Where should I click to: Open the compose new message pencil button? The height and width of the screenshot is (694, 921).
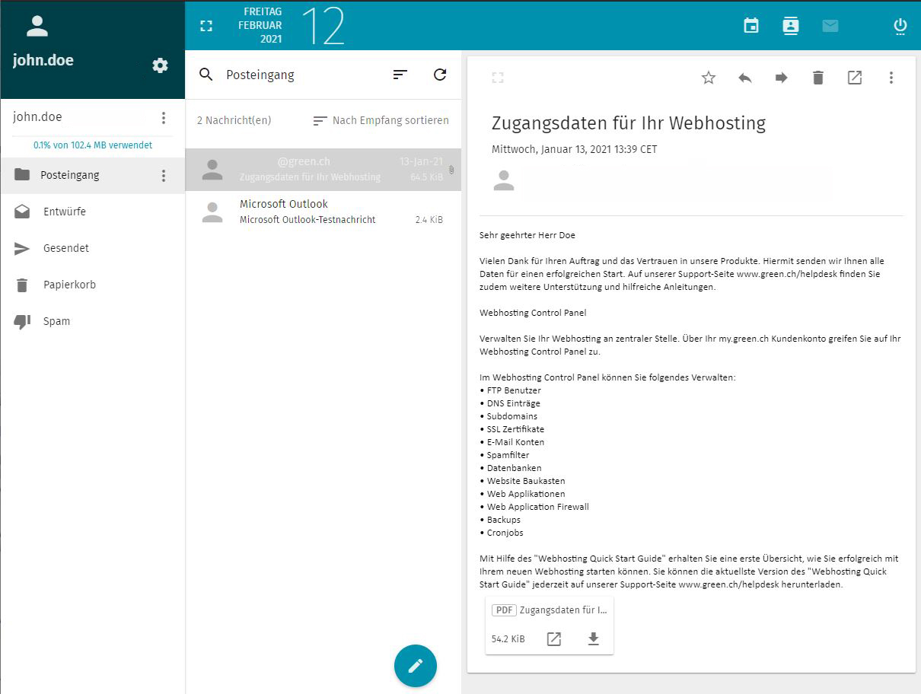click(415, 666)
